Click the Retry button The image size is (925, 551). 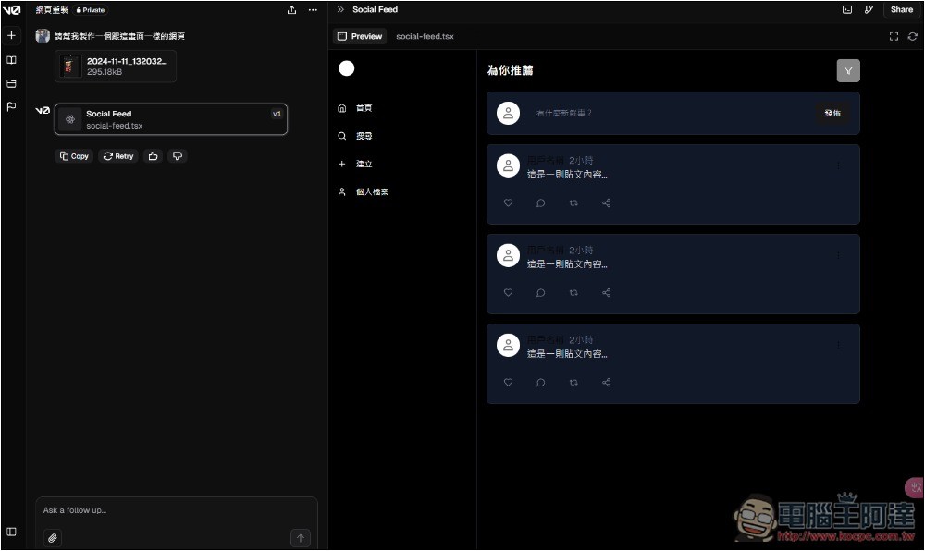(118, 156)
